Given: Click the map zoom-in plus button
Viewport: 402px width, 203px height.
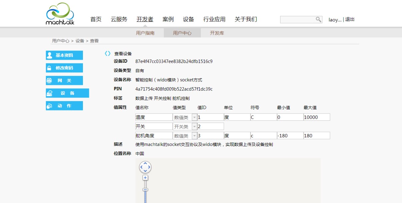Looking at the screenshot, I should coord(145,178).
